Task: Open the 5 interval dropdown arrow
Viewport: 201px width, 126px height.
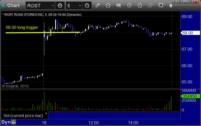Action: (x=80, y=6)
